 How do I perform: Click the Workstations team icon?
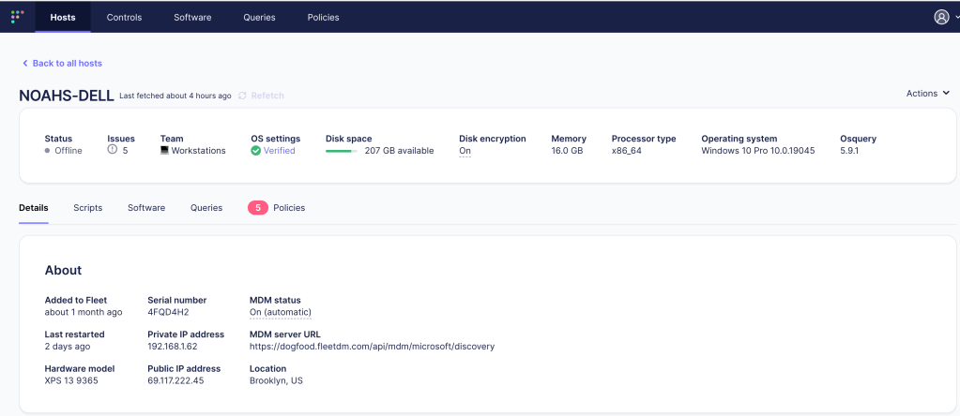[x=164, y=150]
